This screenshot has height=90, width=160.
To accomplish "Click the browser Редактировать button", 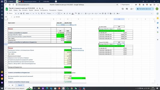I will point(125,5).
